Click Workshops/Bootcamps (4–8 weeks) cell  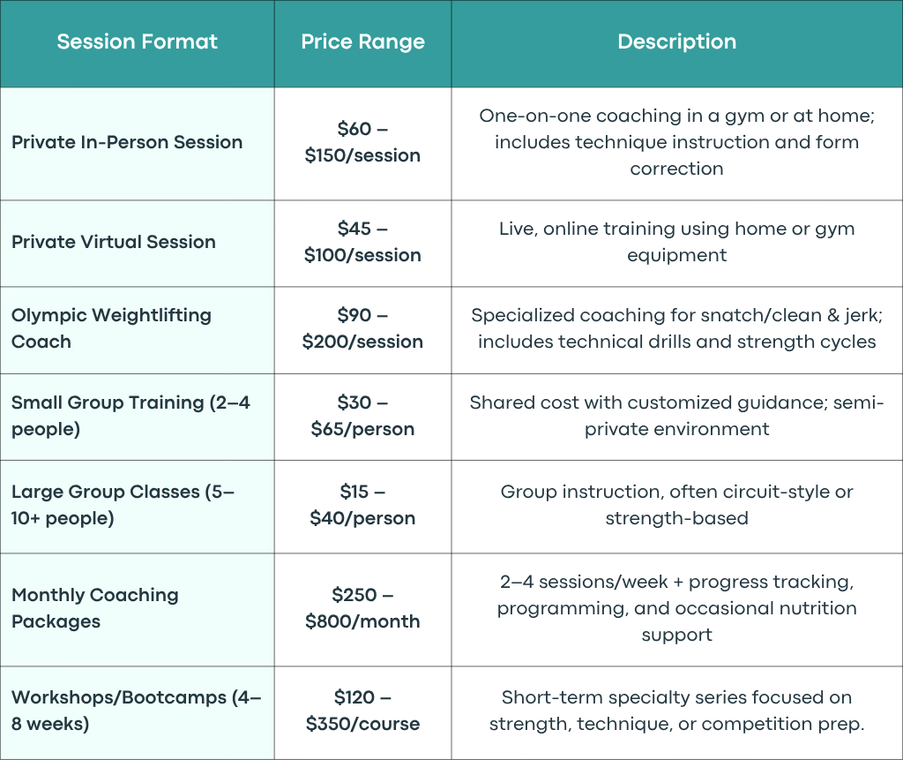point(137,712)
